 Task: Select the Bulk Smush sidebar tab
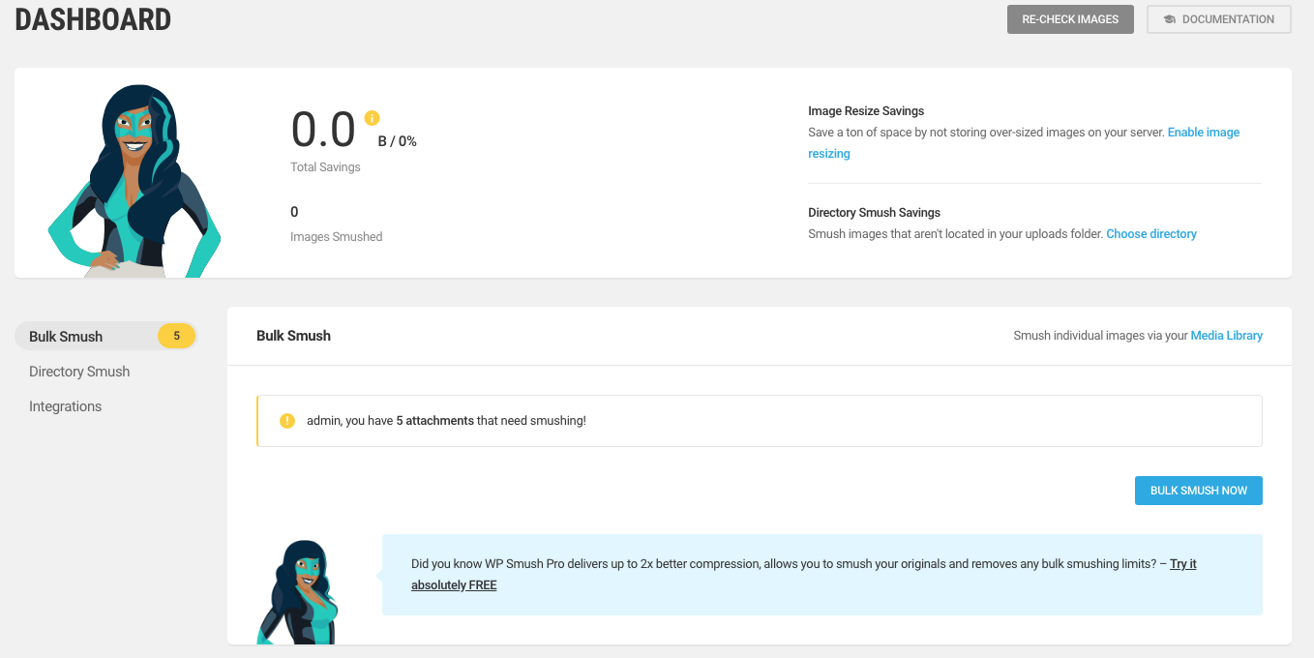pyautogui.click(x=66, y=337)
